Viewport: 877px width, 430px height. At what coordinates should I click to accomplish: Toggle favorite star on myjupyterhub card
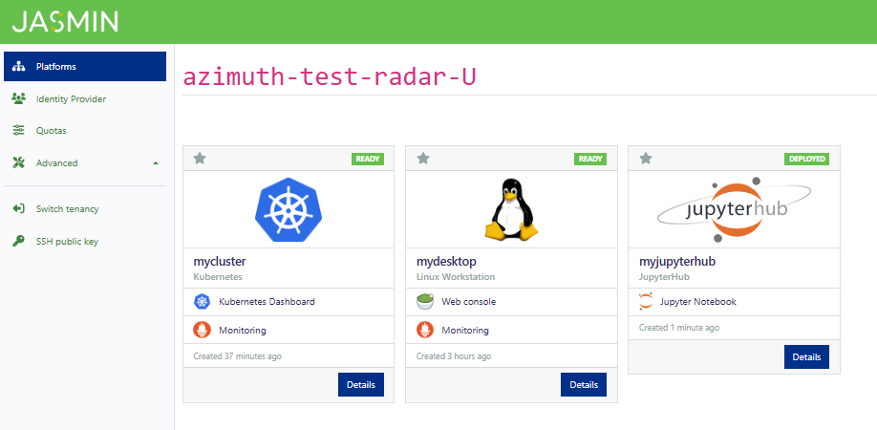pos(645,159)
